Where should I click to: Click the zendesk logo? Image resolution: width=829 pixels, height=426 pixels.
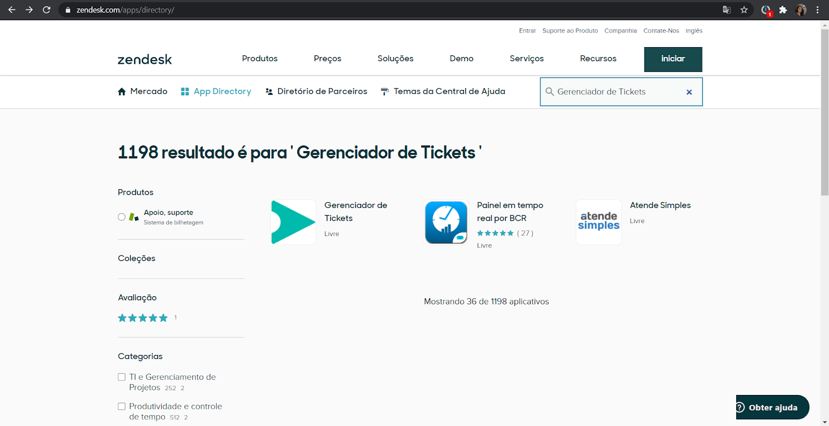point(145,60)
